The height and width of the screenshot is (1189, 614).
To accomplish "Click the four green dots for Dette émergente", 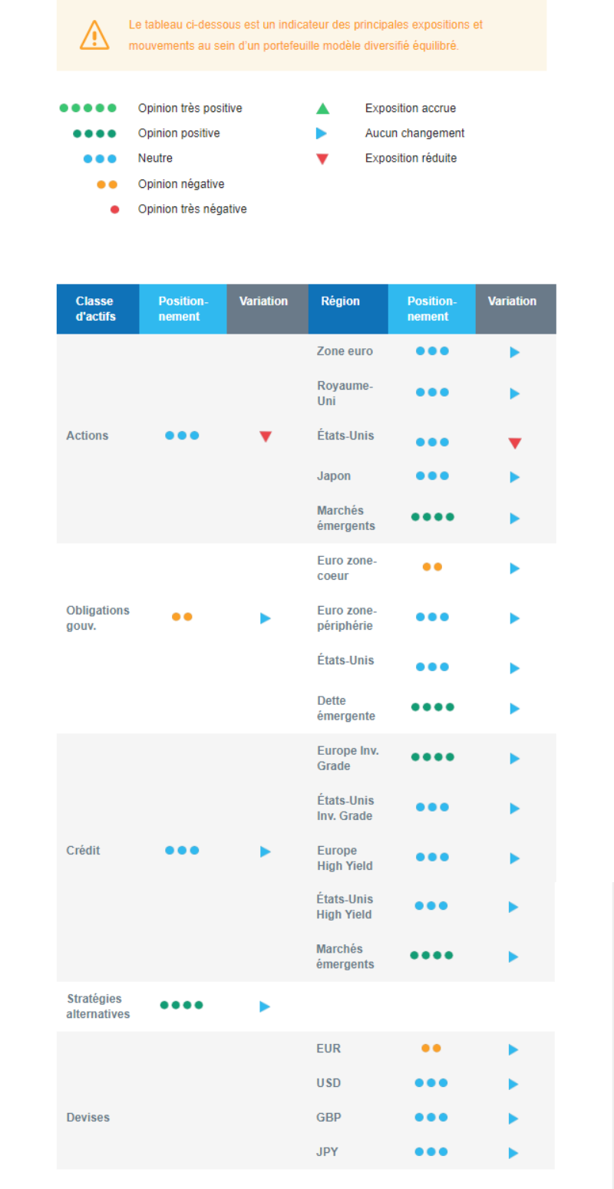I will pos(433,707).
